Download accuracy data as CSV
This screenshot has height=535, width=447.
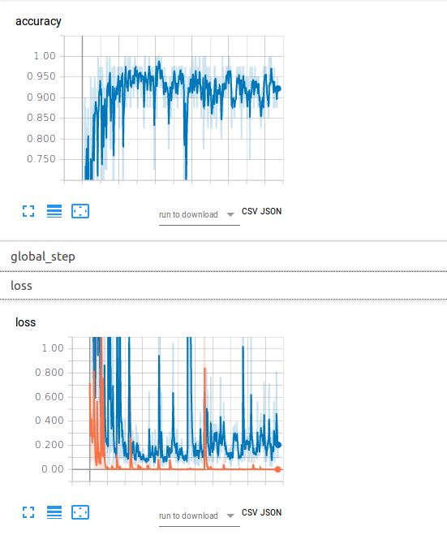[x=249, y=211]
